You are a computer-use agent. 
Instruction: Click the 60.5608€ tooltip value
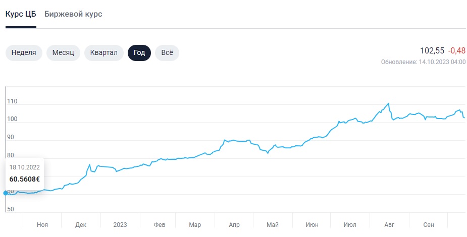click(x=24, y=179)
